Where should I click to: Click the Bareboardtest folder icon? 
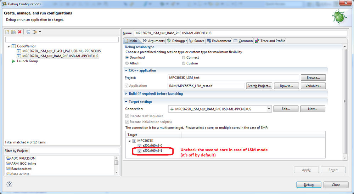tap(9, 169)
